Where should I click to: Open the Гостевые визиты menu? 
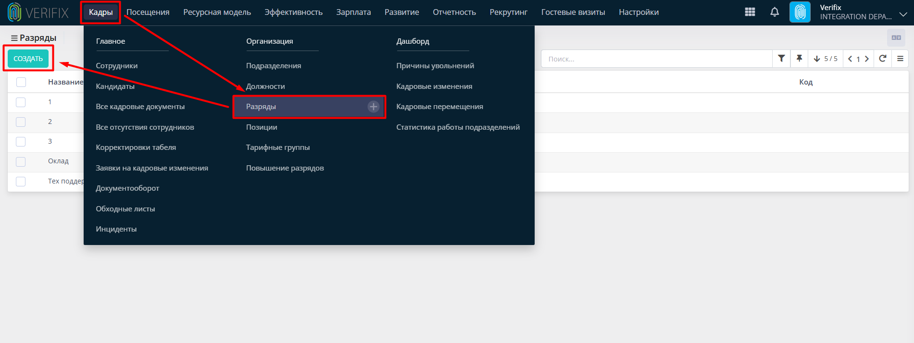(573, 12)
